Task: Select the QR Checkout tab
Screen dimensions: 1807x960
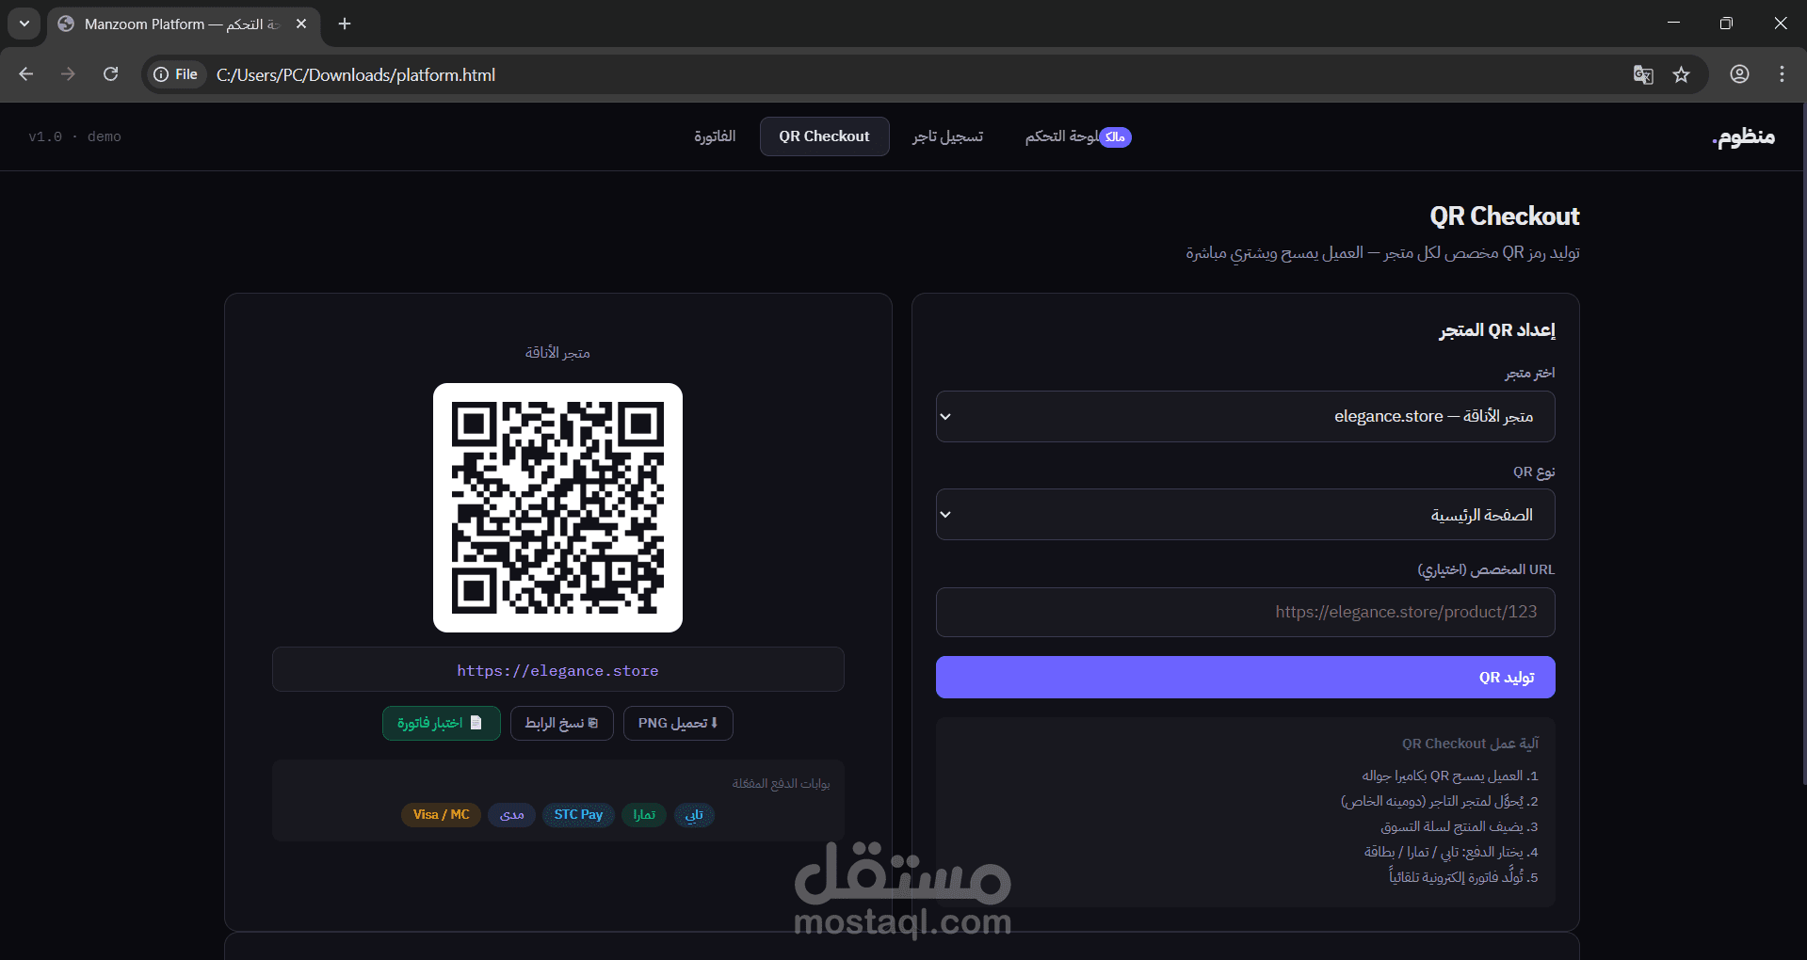Action: pyautogui.click(x=824, y=136)
